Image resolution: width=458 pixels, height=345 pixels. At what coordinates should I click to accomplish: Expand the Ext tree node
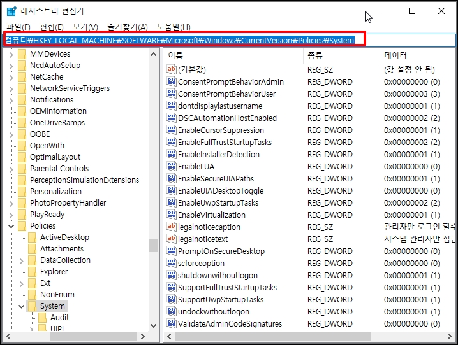tap(21, 283)
